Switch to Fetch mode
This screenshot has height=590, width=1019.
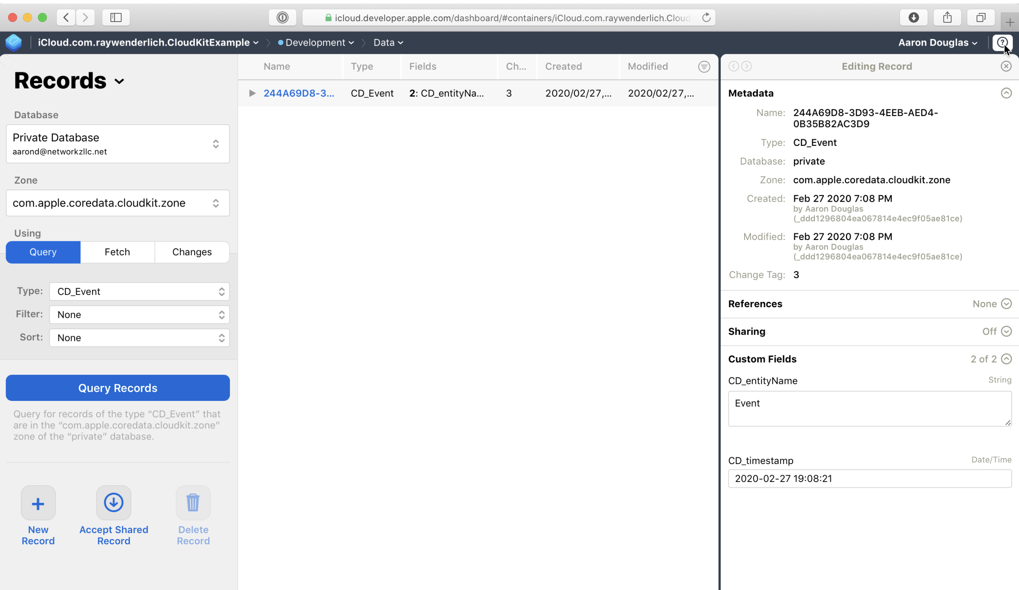pyautogui.click(x=117, y=252)
